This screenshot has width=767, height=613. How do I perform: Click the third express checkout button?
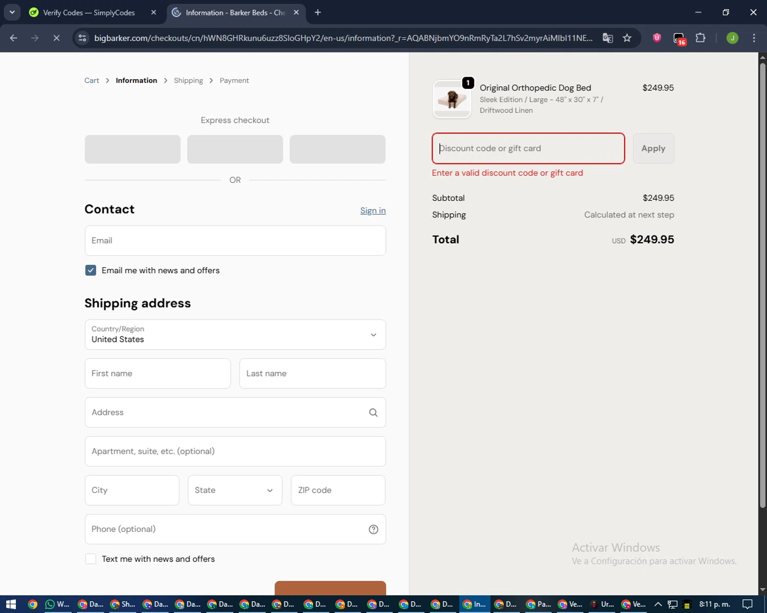(x=337, y=149)
